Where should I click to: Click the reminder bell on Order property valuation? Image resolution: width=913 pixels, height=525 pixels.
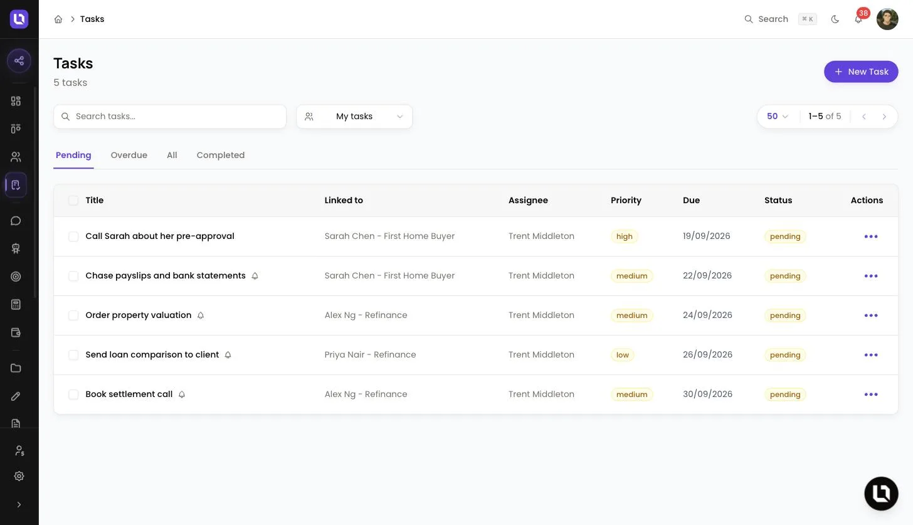(x=201, y=316)
